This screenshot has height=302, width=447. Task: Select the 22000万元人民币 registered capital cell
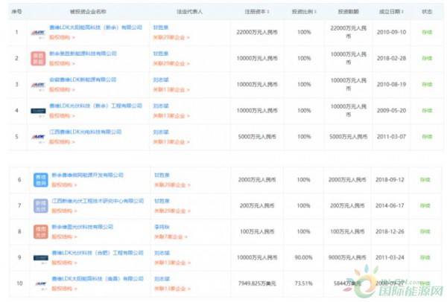tap(257, 32)
